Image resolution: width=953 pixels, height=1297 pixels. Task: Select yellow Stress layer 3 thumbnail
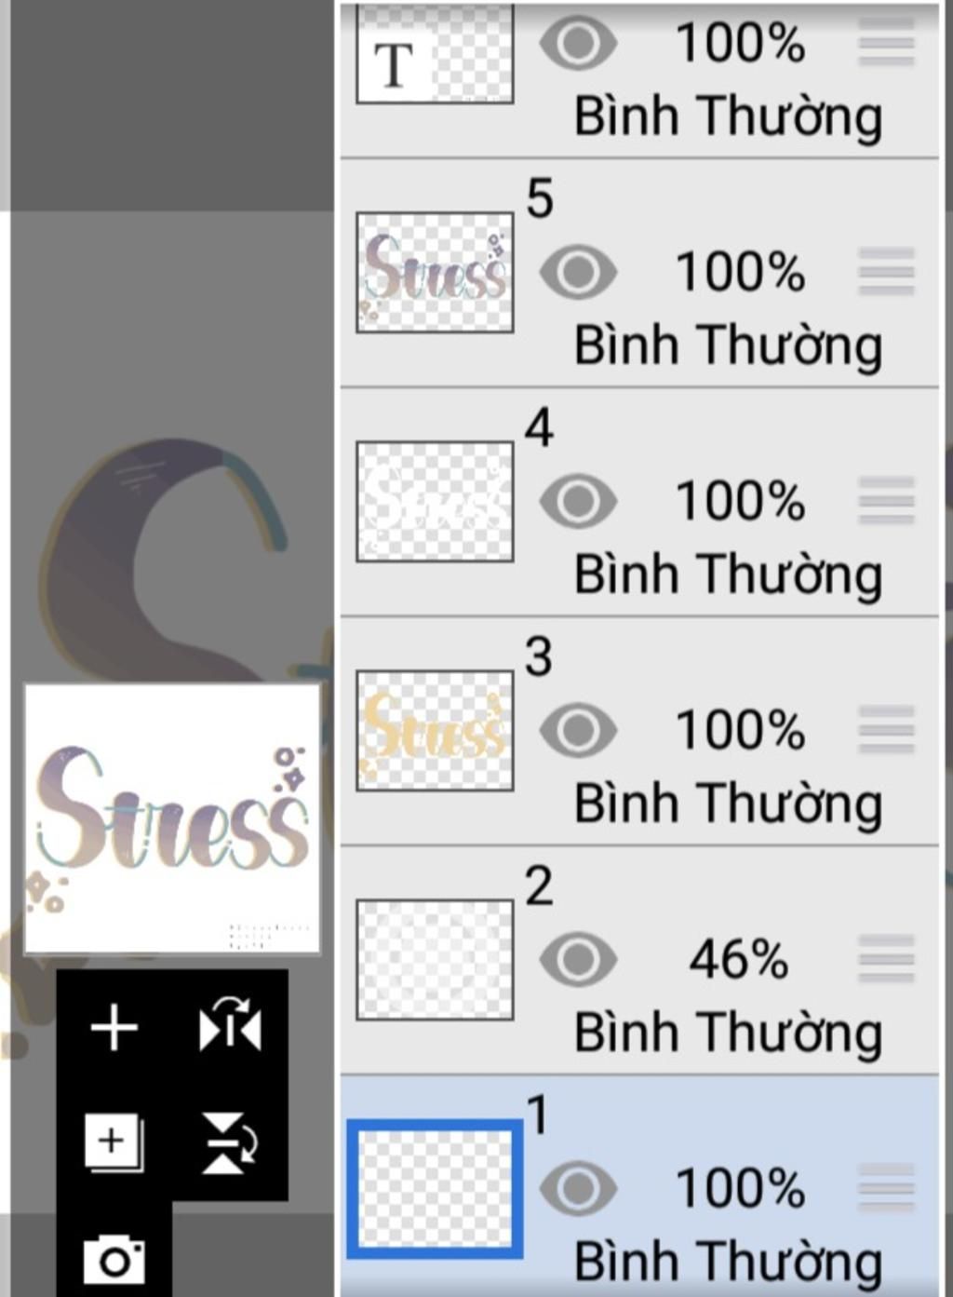coord(435,731)
